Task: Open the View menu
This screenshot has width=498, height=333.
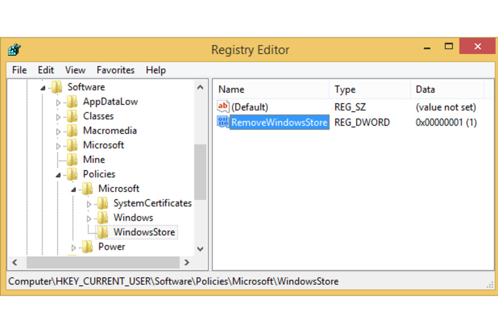Action: pos(75,70)
